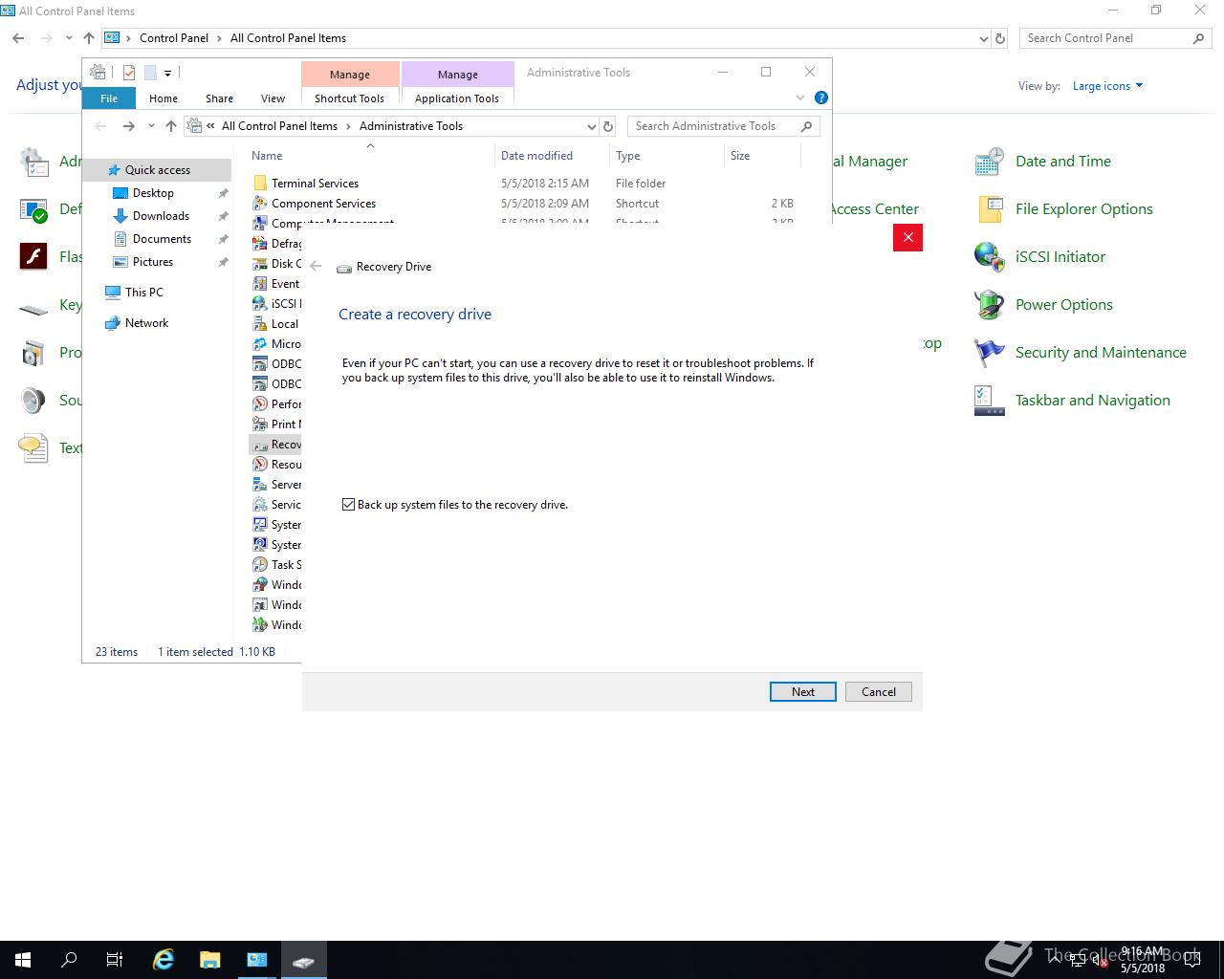
Task: Open recent locations dropdown in Control Panel window
Action: [x=69, y=38]
